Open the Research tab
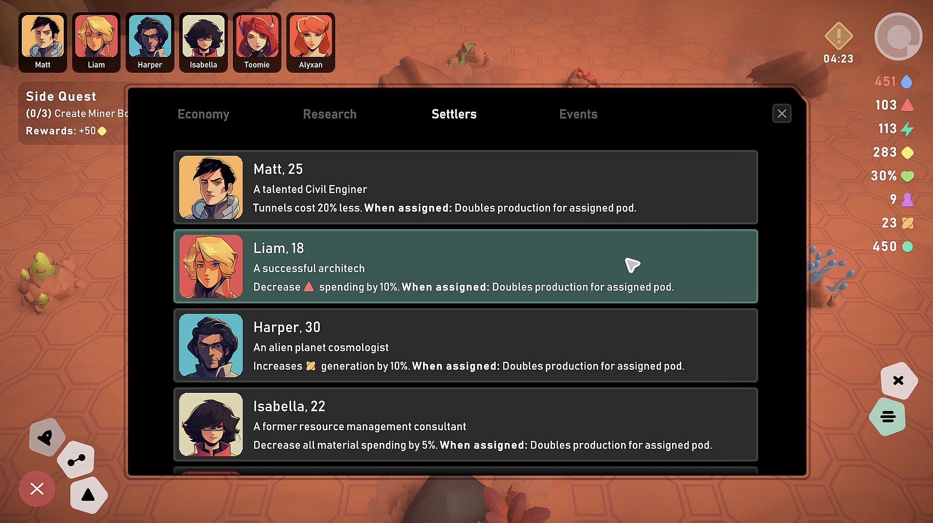The image size is (933, 523). [329, 114]
